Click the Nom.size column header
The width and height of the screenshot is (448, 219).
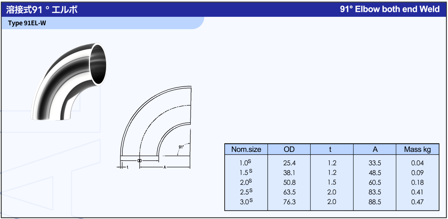[x=246, y=149]
